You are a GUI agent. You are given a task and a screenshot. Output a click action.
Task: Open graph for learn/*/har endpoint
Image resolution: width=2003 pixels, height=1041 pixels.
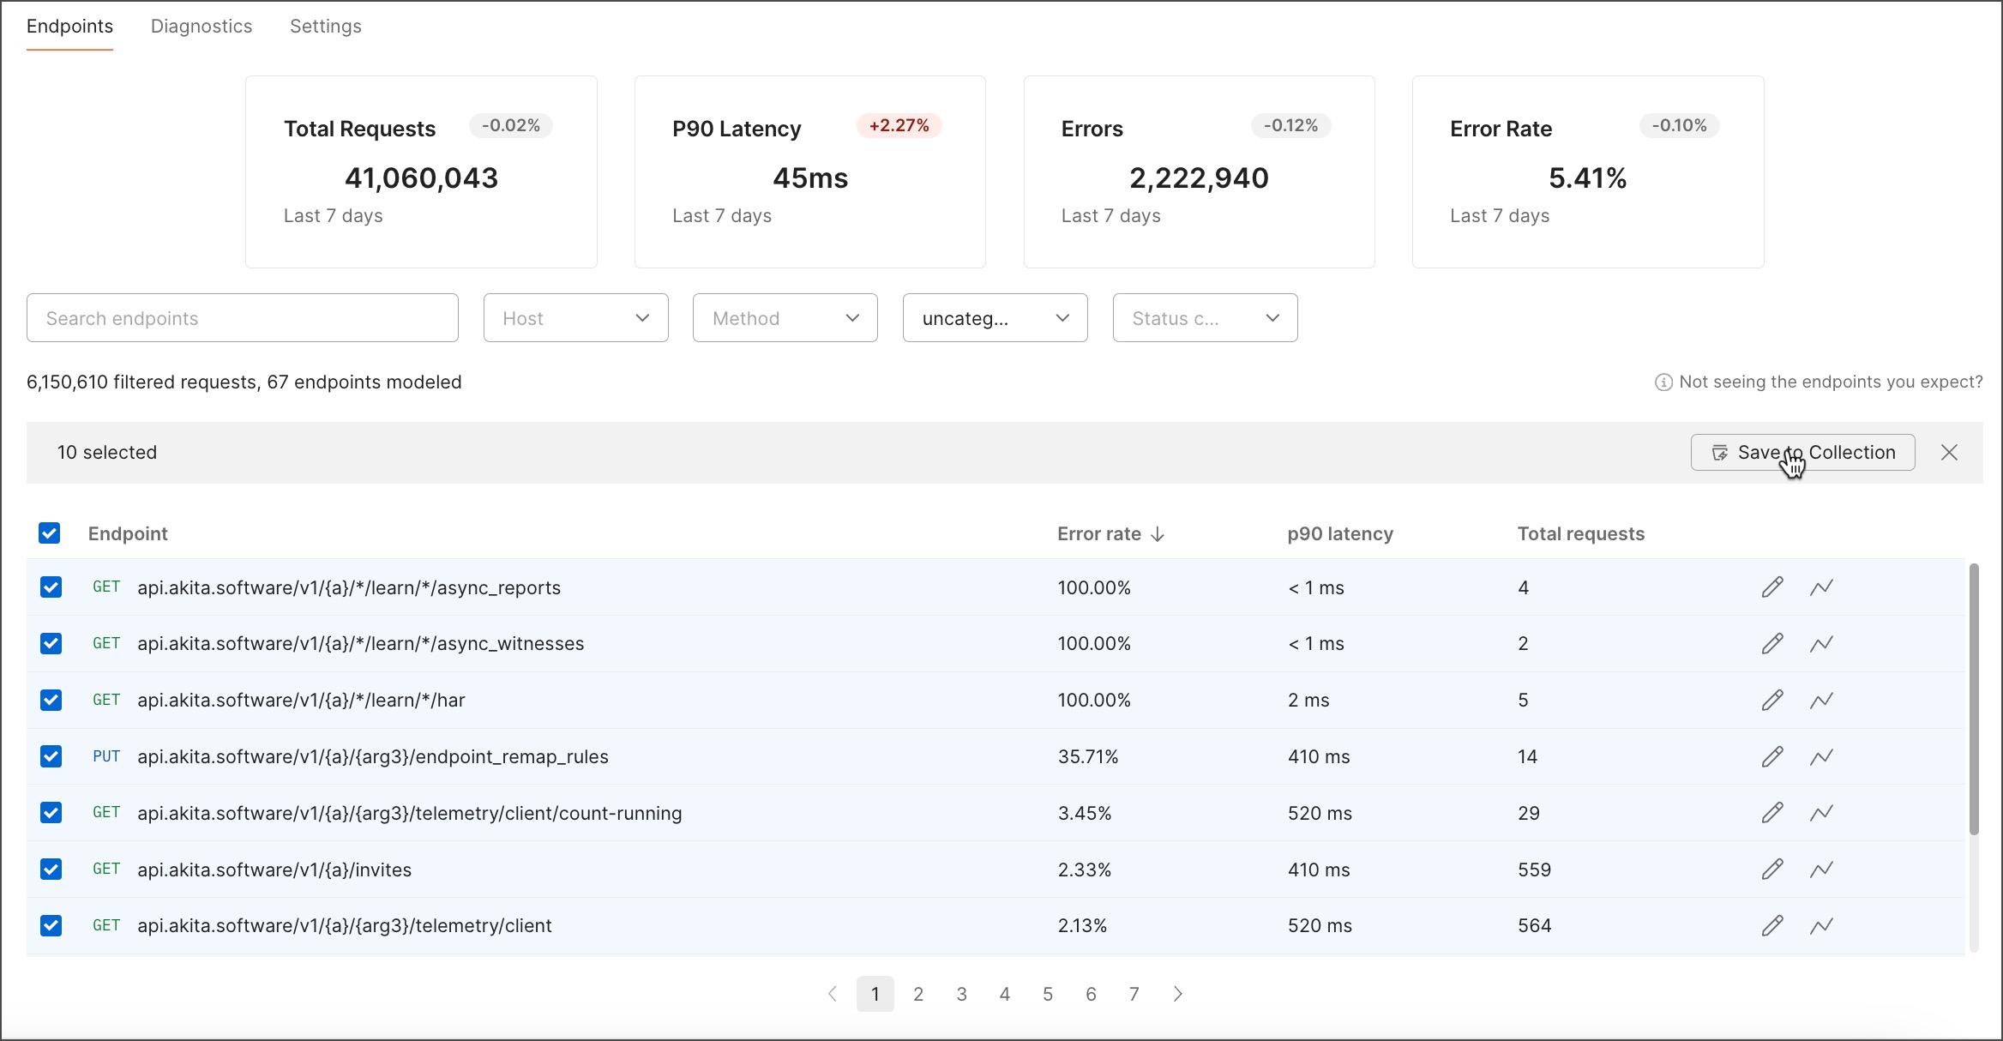pyautogui.click(x=1822, y=701)
